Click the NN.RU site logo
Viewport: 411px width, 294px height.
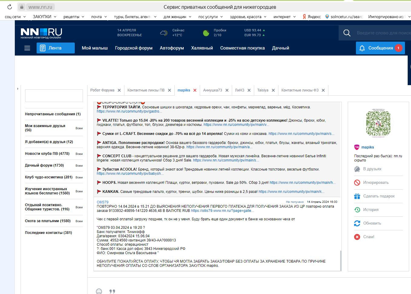(41, 33)
